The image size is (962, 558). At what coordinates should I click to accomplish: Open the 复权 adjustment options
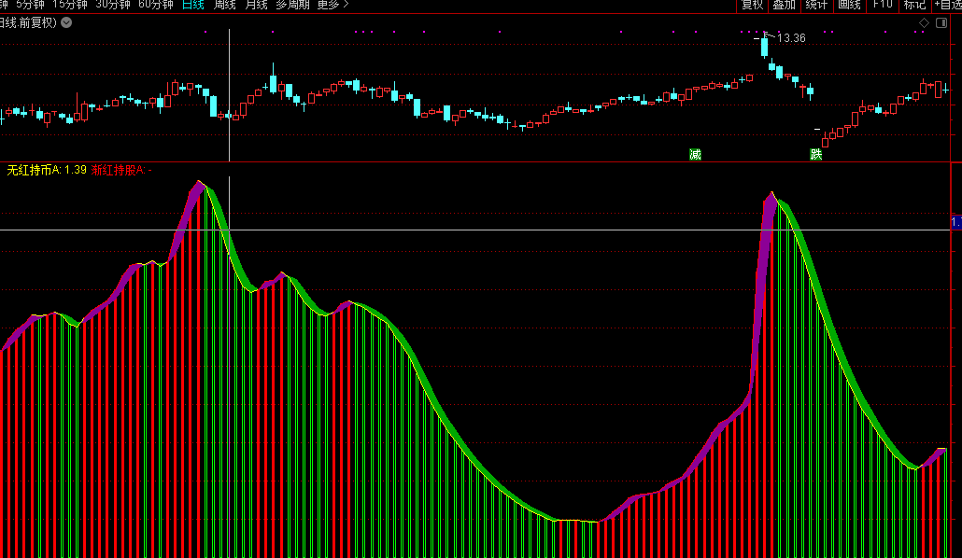click(x=752, y=5)
